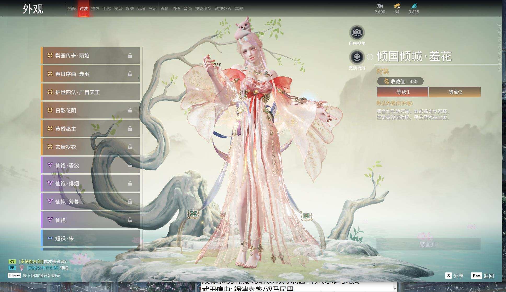The width and height of the screenshot is (506, 292).
Task: Click the lock icon on 仙袍·碧波
Action: [x=130, y=165]
